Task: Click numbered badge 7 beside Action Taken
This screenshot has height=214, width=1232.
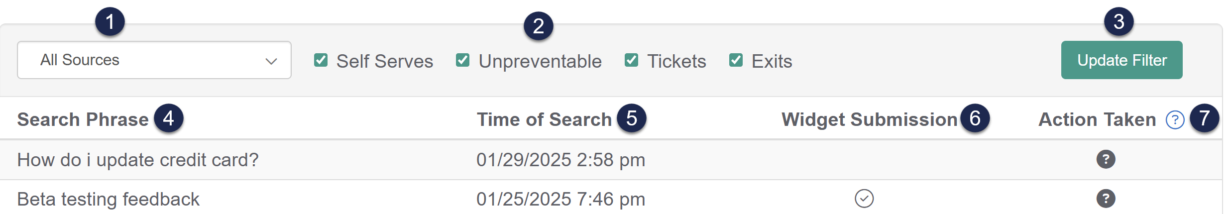Action: 1204,118
